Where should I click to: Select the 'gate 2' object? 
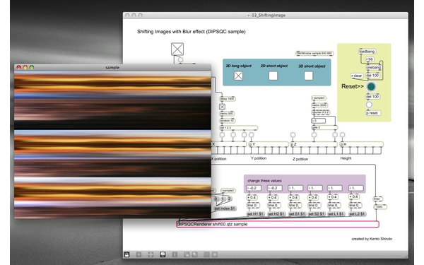324,127
